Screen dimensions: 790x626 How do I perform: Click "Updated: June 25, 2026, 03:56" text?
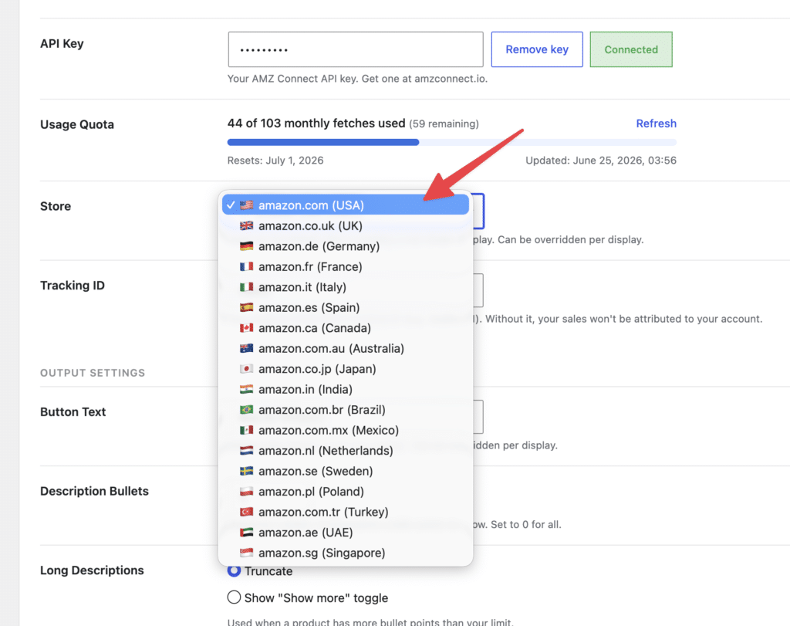click(x=601, y=161)
